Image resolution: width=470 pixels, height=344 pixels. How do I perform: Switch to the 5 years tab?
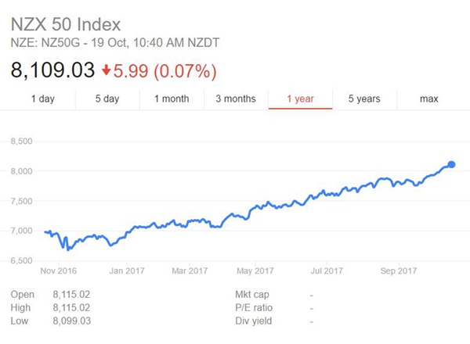[x=364, y=99]
